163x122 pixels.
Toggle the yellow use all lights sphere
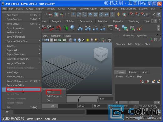pyautogui.click(x=88, y=40)
